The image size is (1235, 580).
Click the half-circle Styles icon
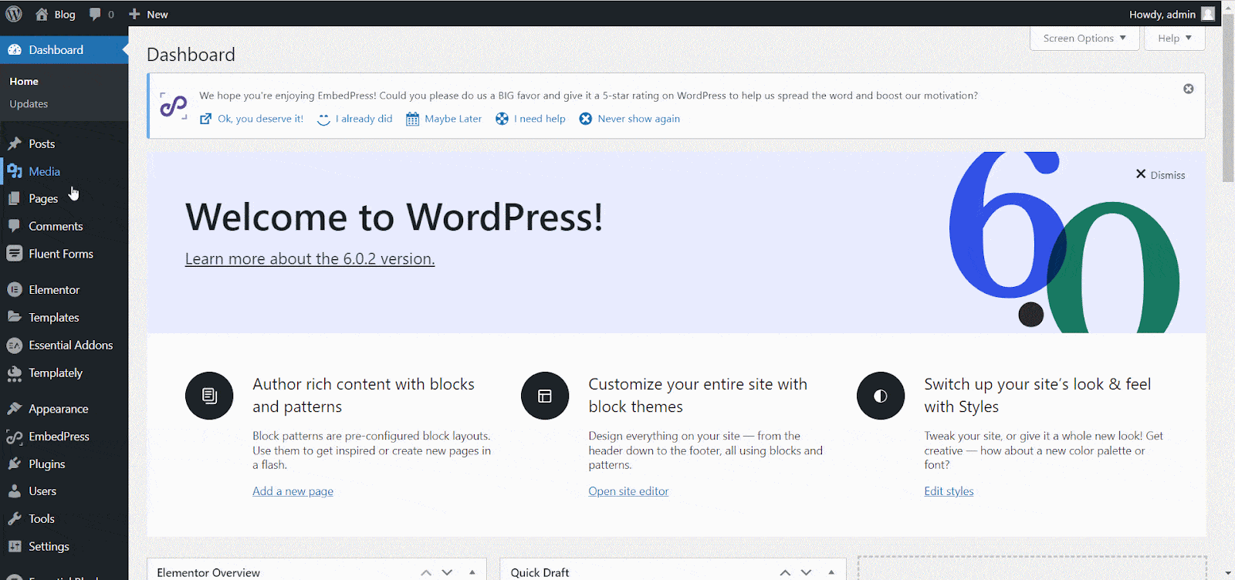point(881,396)
